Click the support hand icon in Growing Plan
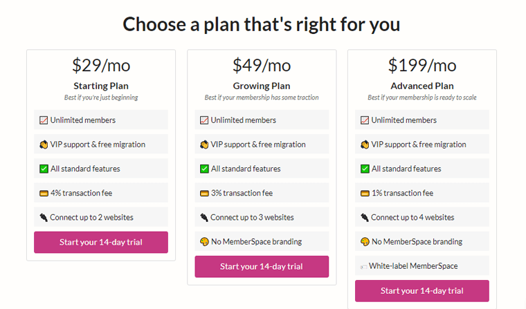 [x=204, y=144]
